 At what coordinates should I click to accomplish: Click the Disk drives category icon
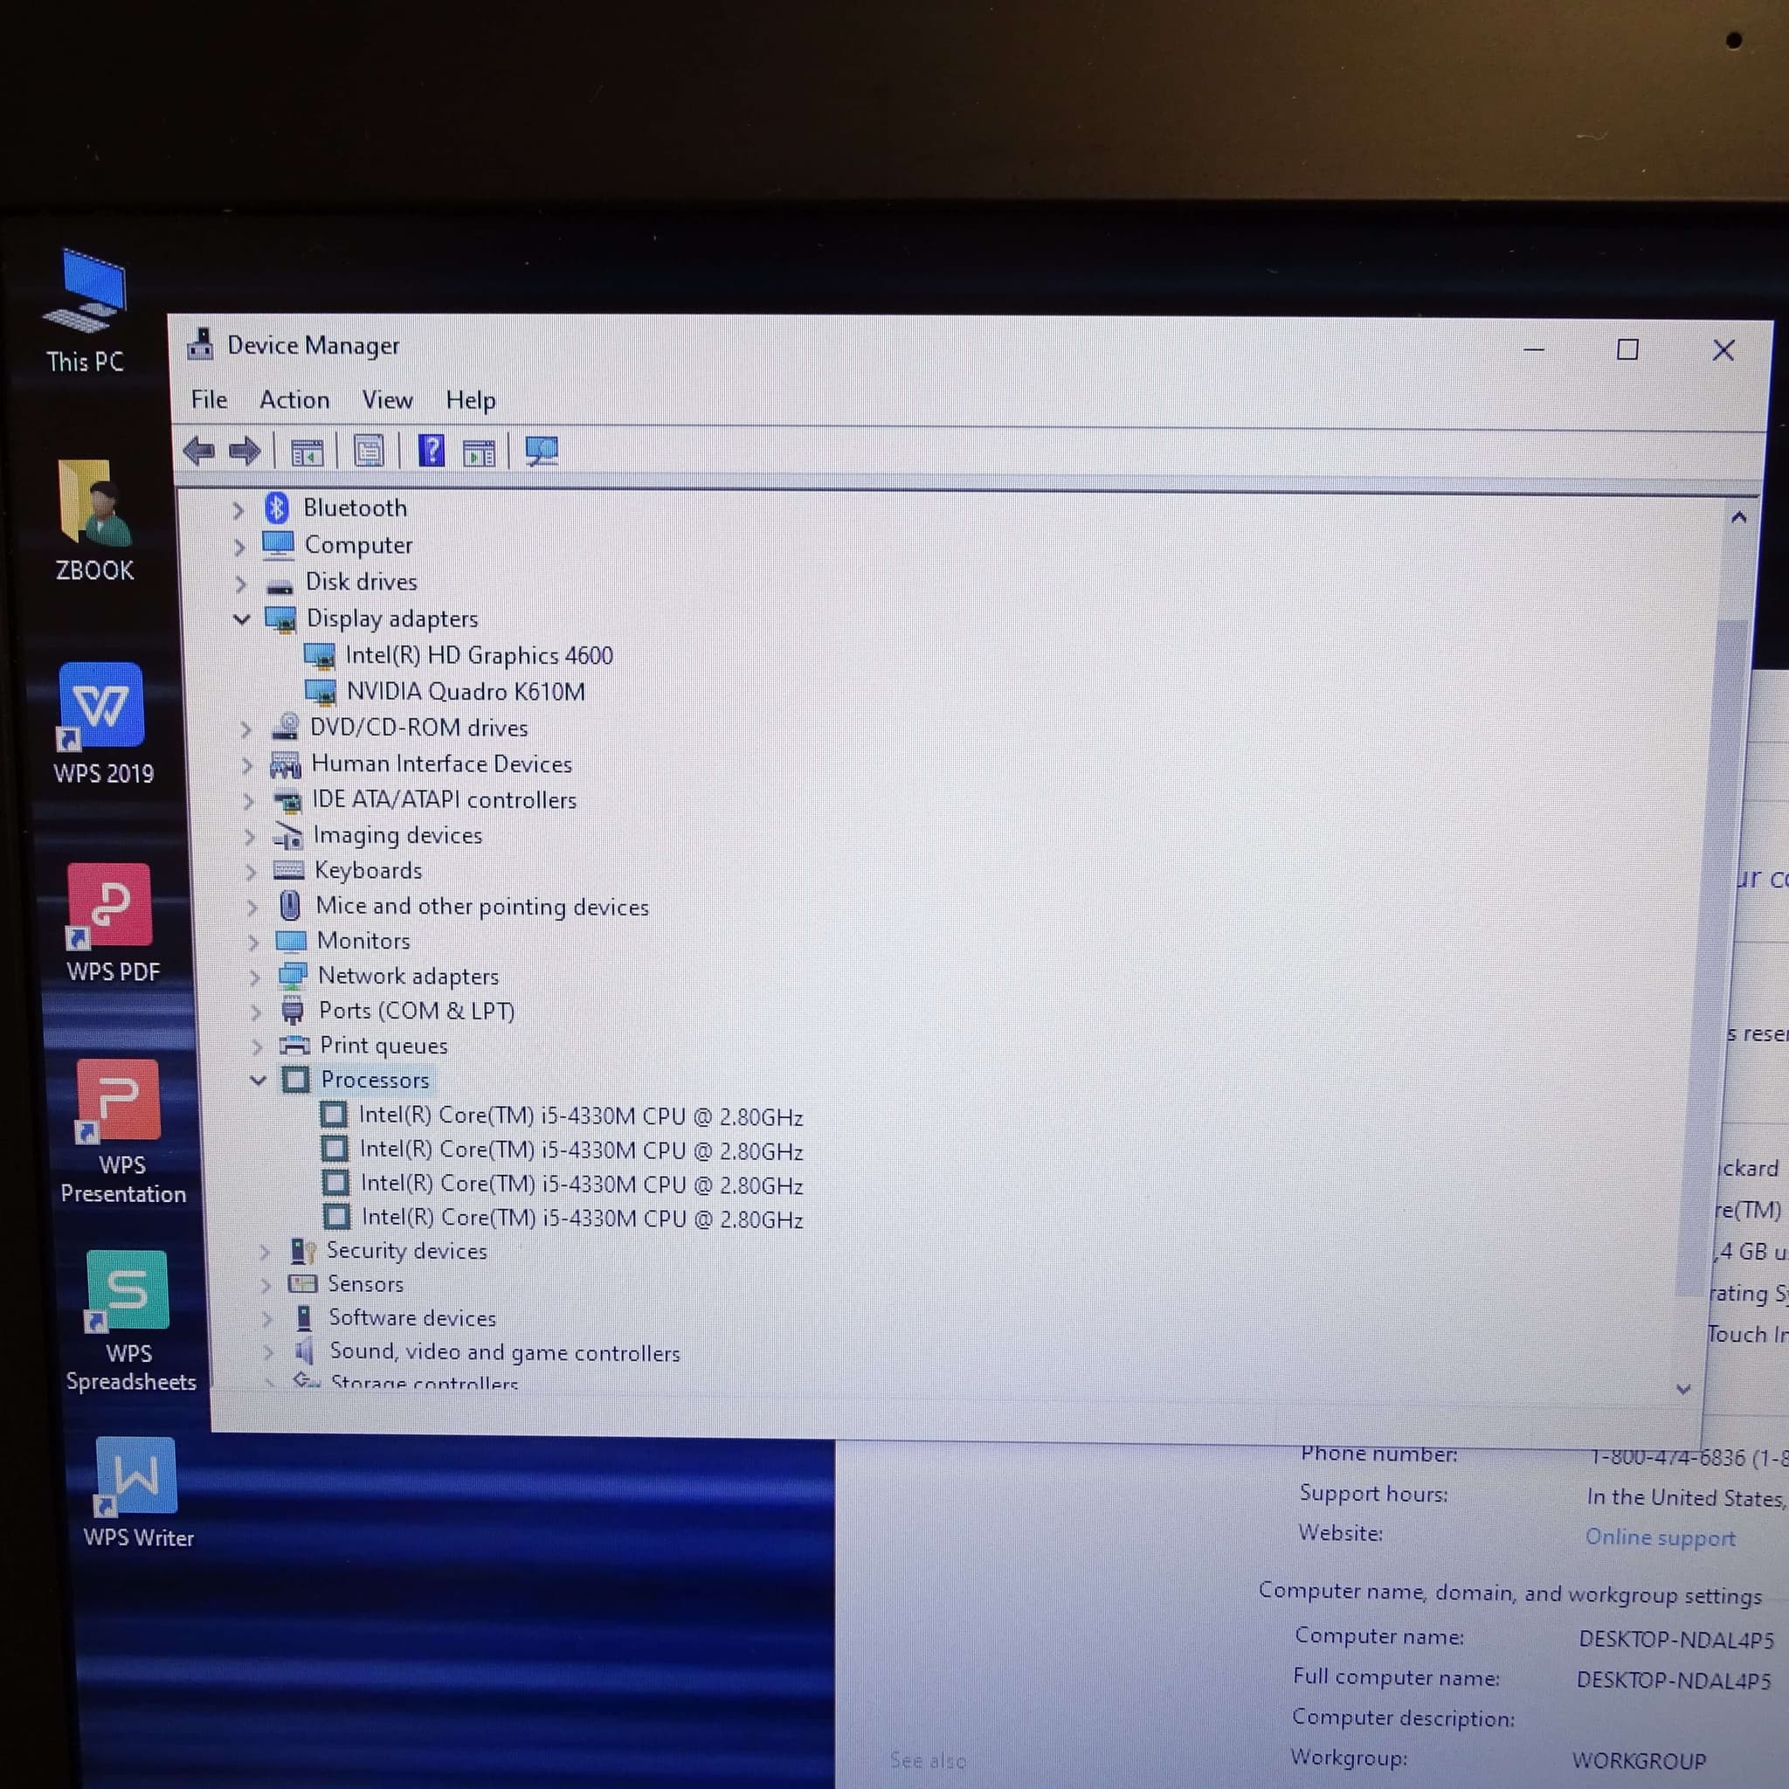280,585
